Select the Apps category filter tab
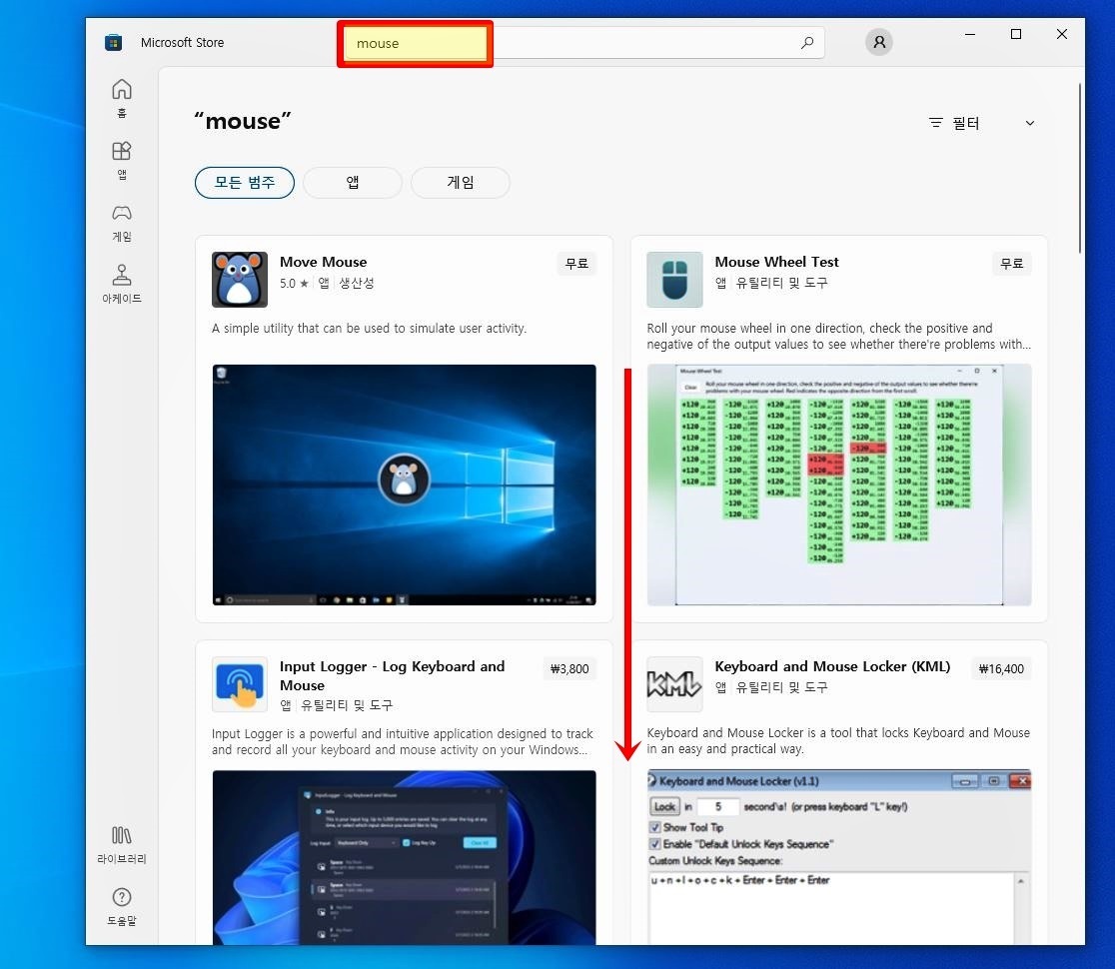 353,183
